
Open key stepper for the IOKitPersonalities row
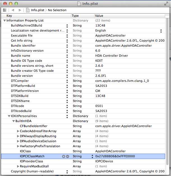click(67, 116)
